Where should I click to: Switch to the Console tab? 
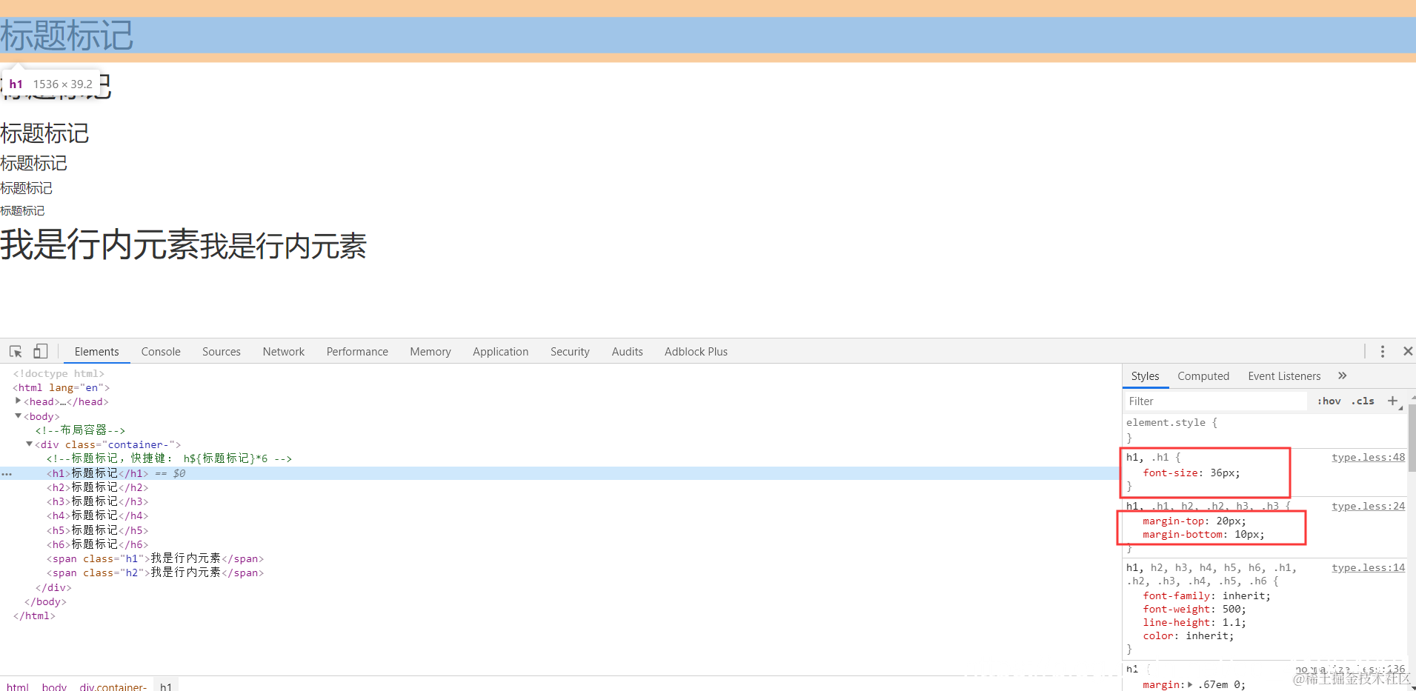[x=161, y=352]
